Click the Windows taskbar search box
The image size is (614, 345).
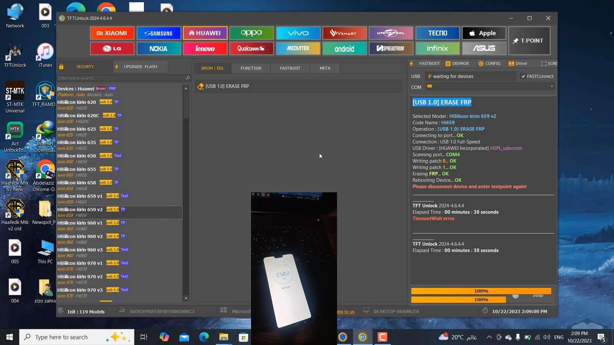[77, 337]
